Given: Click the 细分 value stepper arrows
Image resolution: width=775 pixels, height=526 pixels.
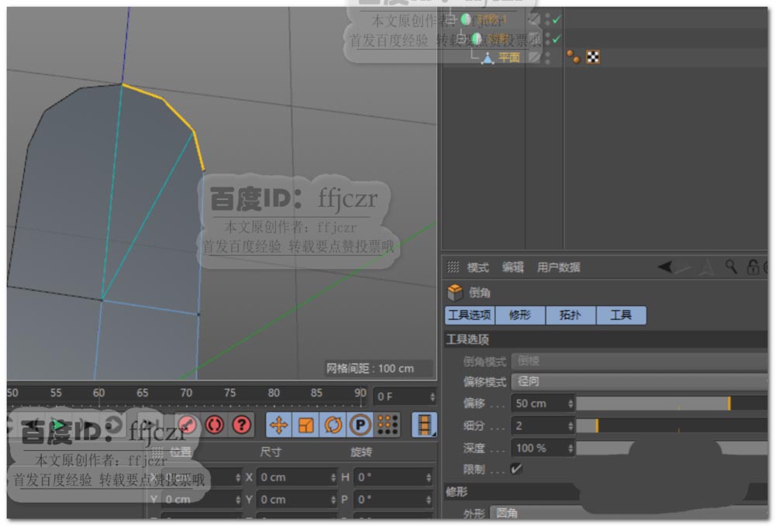Looking at the screenshot, I should pyautogui.click(x=570, y=426).
